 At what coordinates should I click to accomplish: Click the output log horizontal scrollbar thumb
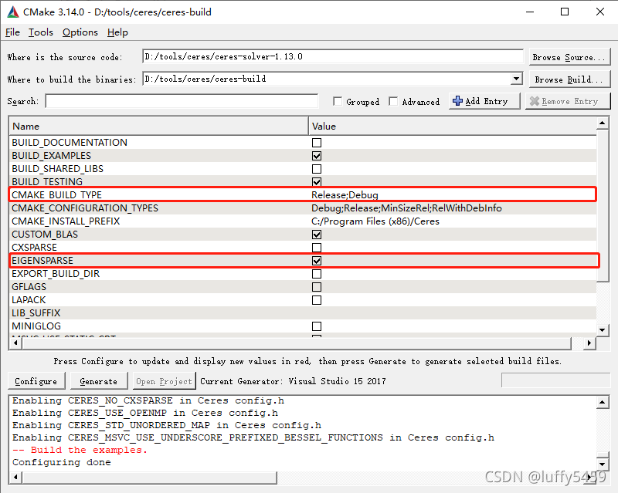pyautogui.click(x=150, y=478)
